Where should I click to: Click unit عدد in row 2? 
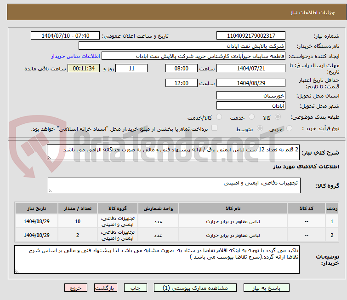pyautogui.click(x=158, y=235)
